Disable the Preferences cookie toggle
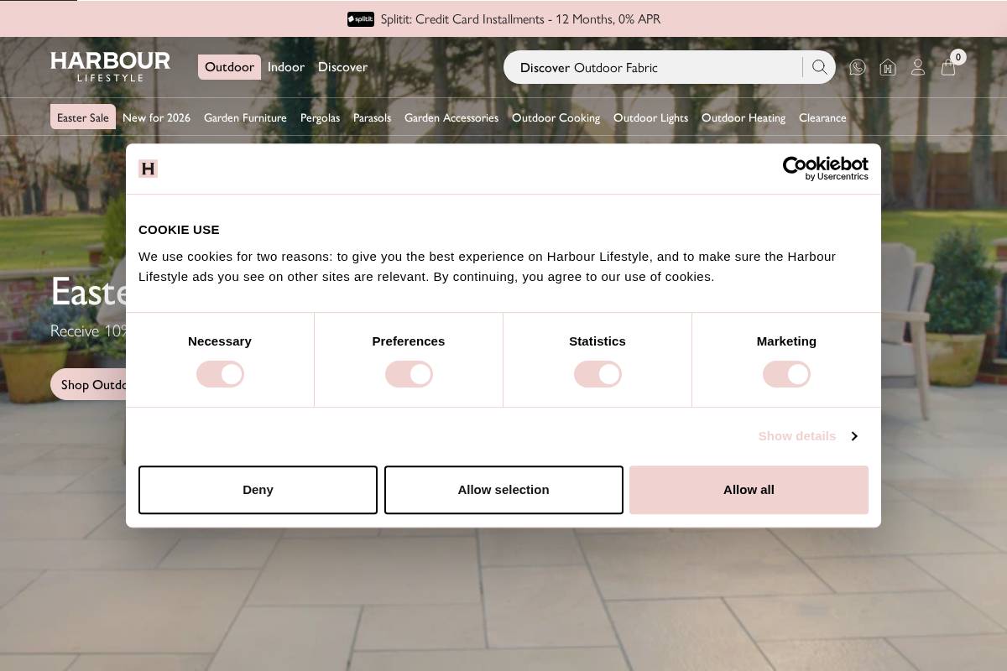Image resolution: width=1007 pixels, height=671 pixels. coord(409,374)
